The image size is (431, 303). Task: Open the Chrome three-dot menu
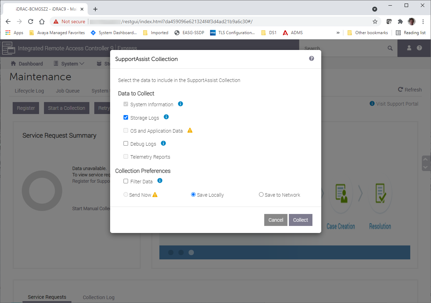[423, 21]
